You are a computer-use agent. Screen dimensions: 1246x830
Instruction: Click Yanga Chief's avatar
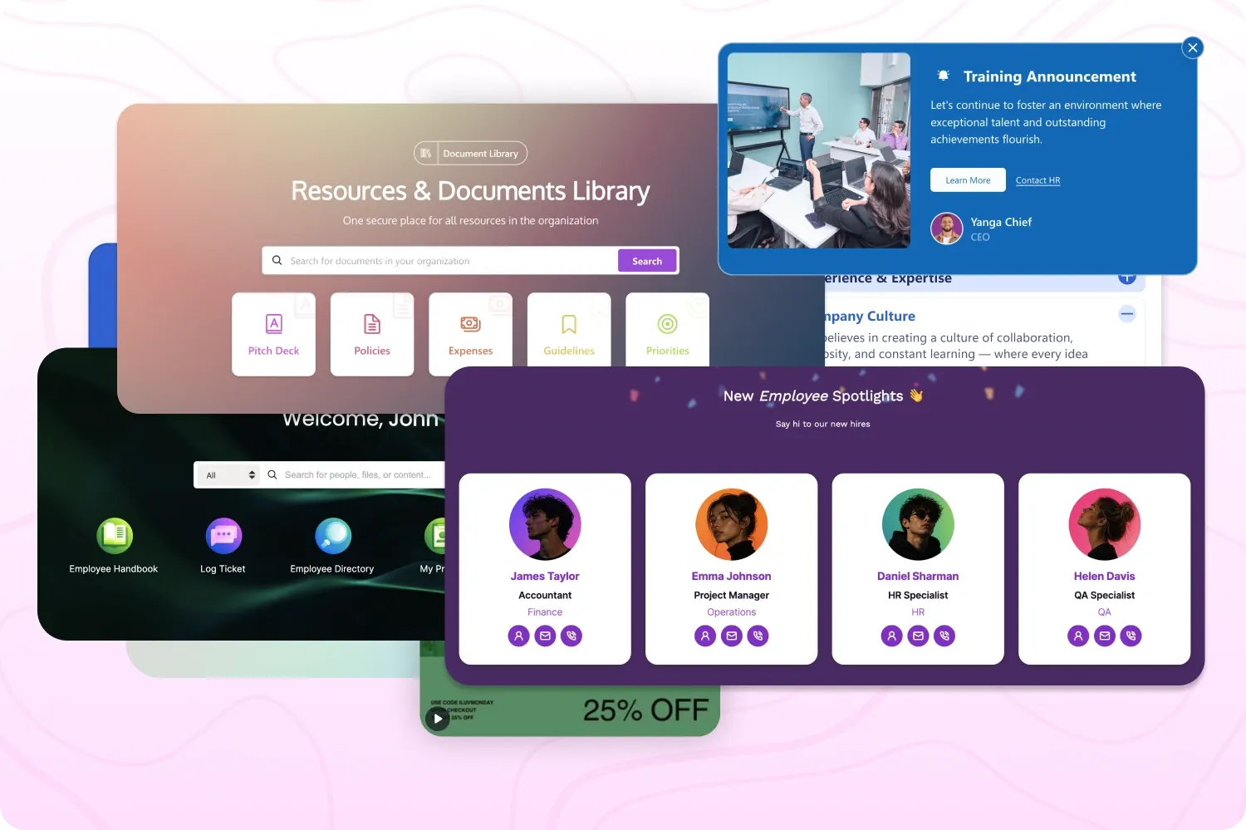(946, 228)
